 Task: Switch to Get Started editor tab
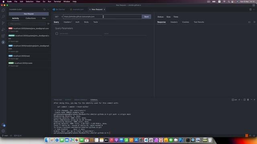coord(59,10)
